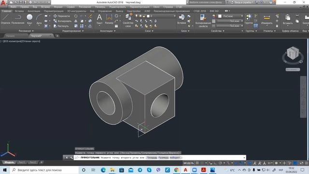Open the СПДС 2018 ribbon tab
Screen dimensions: 309x174
[199, 11]
